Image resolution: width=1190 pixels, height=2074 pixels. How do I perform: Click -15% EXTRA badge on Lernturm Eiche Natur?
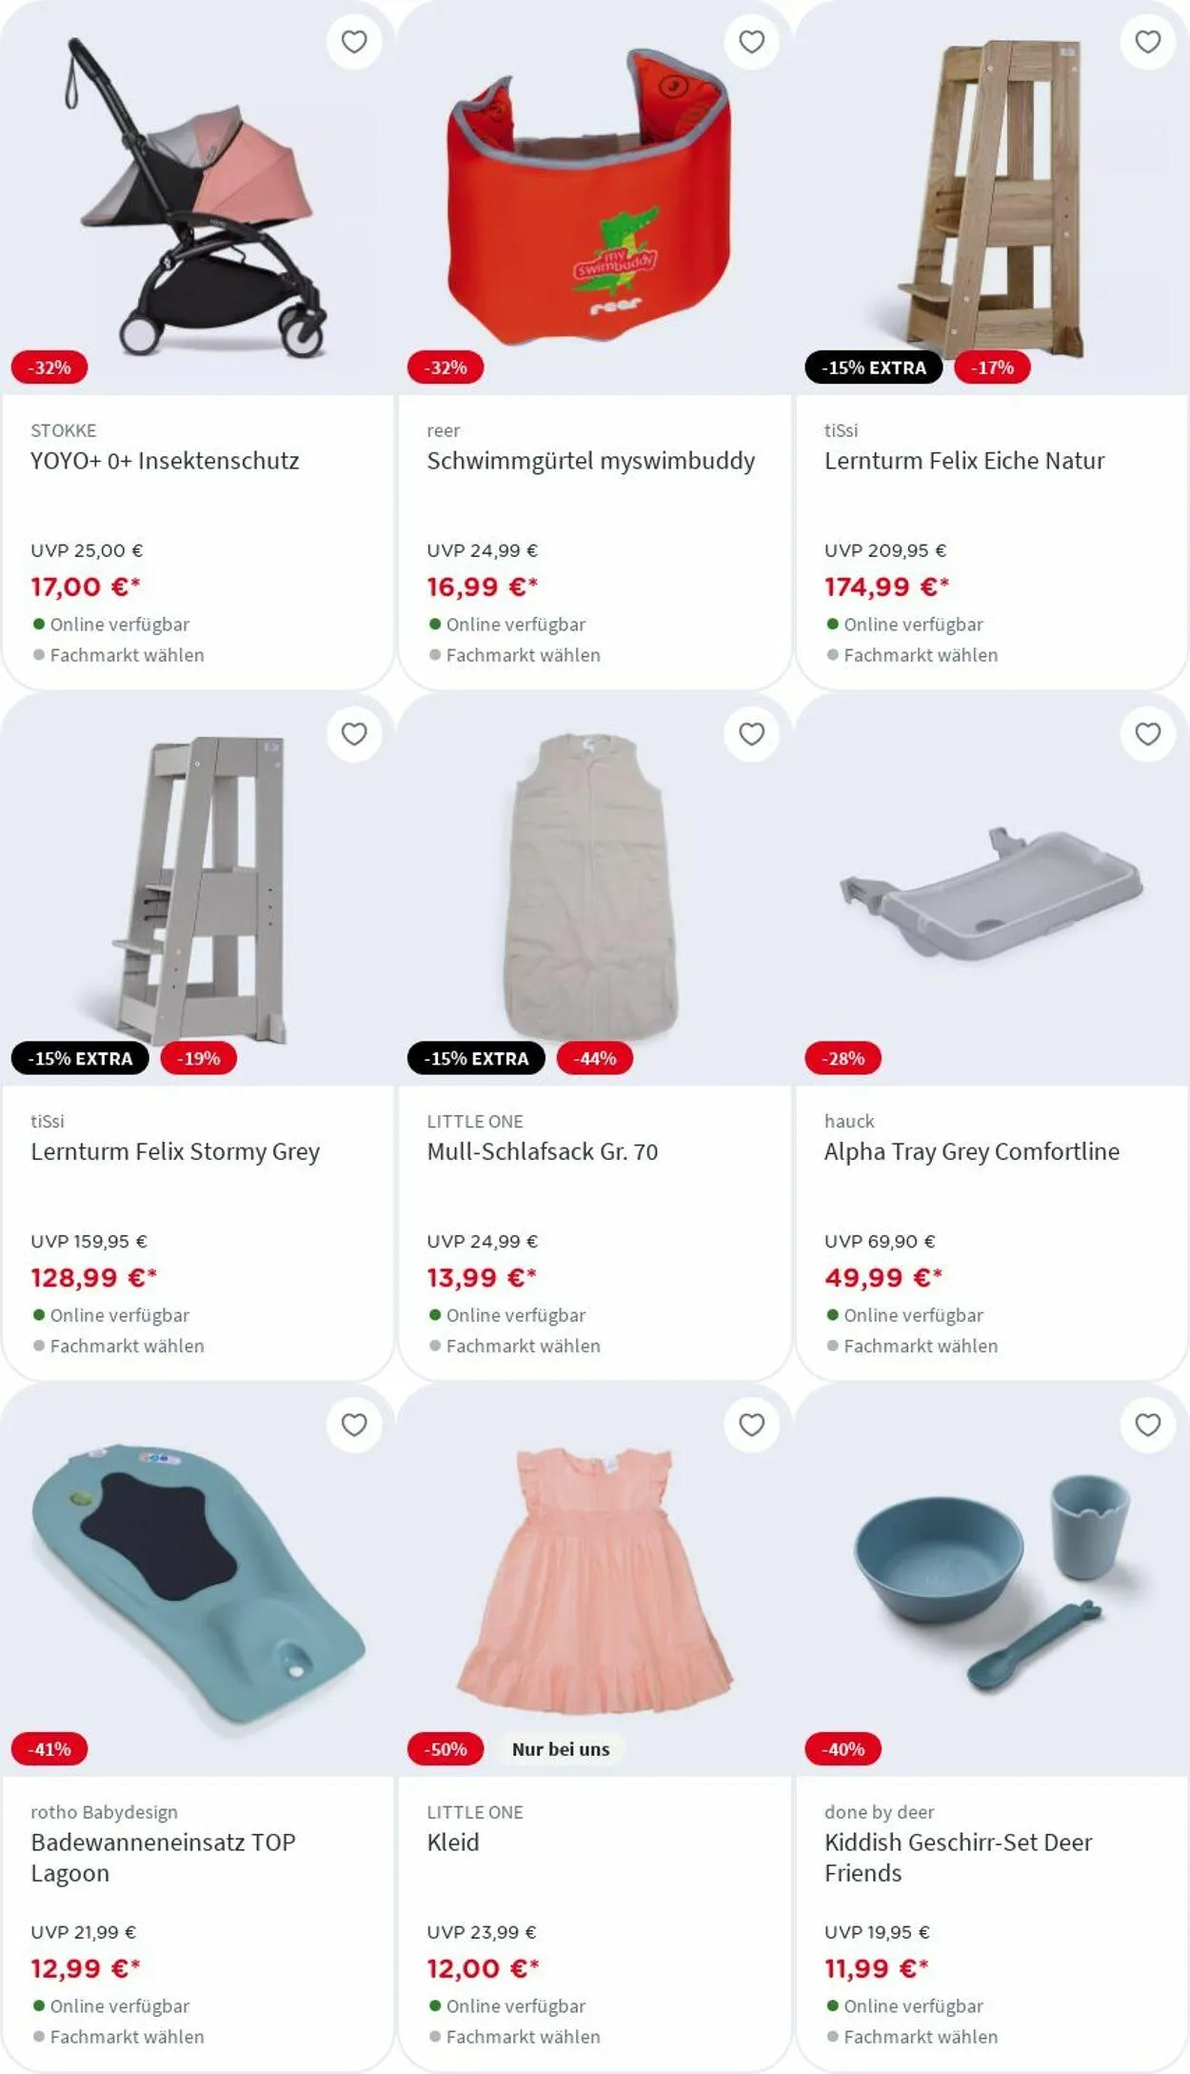click(873, 368)
